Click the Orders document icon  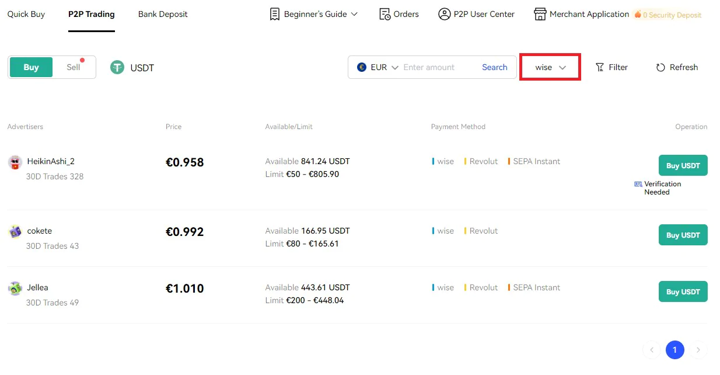pyautogui.click(x=385, y=14)
